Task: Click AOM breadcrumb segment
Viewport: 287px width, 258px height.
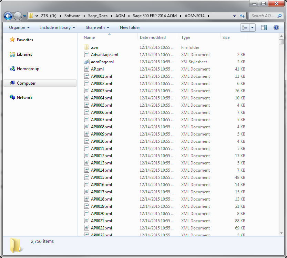Action: 120,16
